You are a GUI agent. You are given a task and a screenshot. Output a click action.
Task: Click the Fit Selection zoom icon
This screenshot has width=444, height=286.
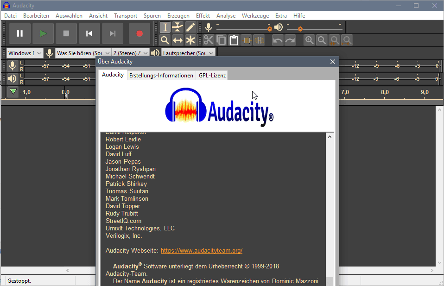[335, 40]
